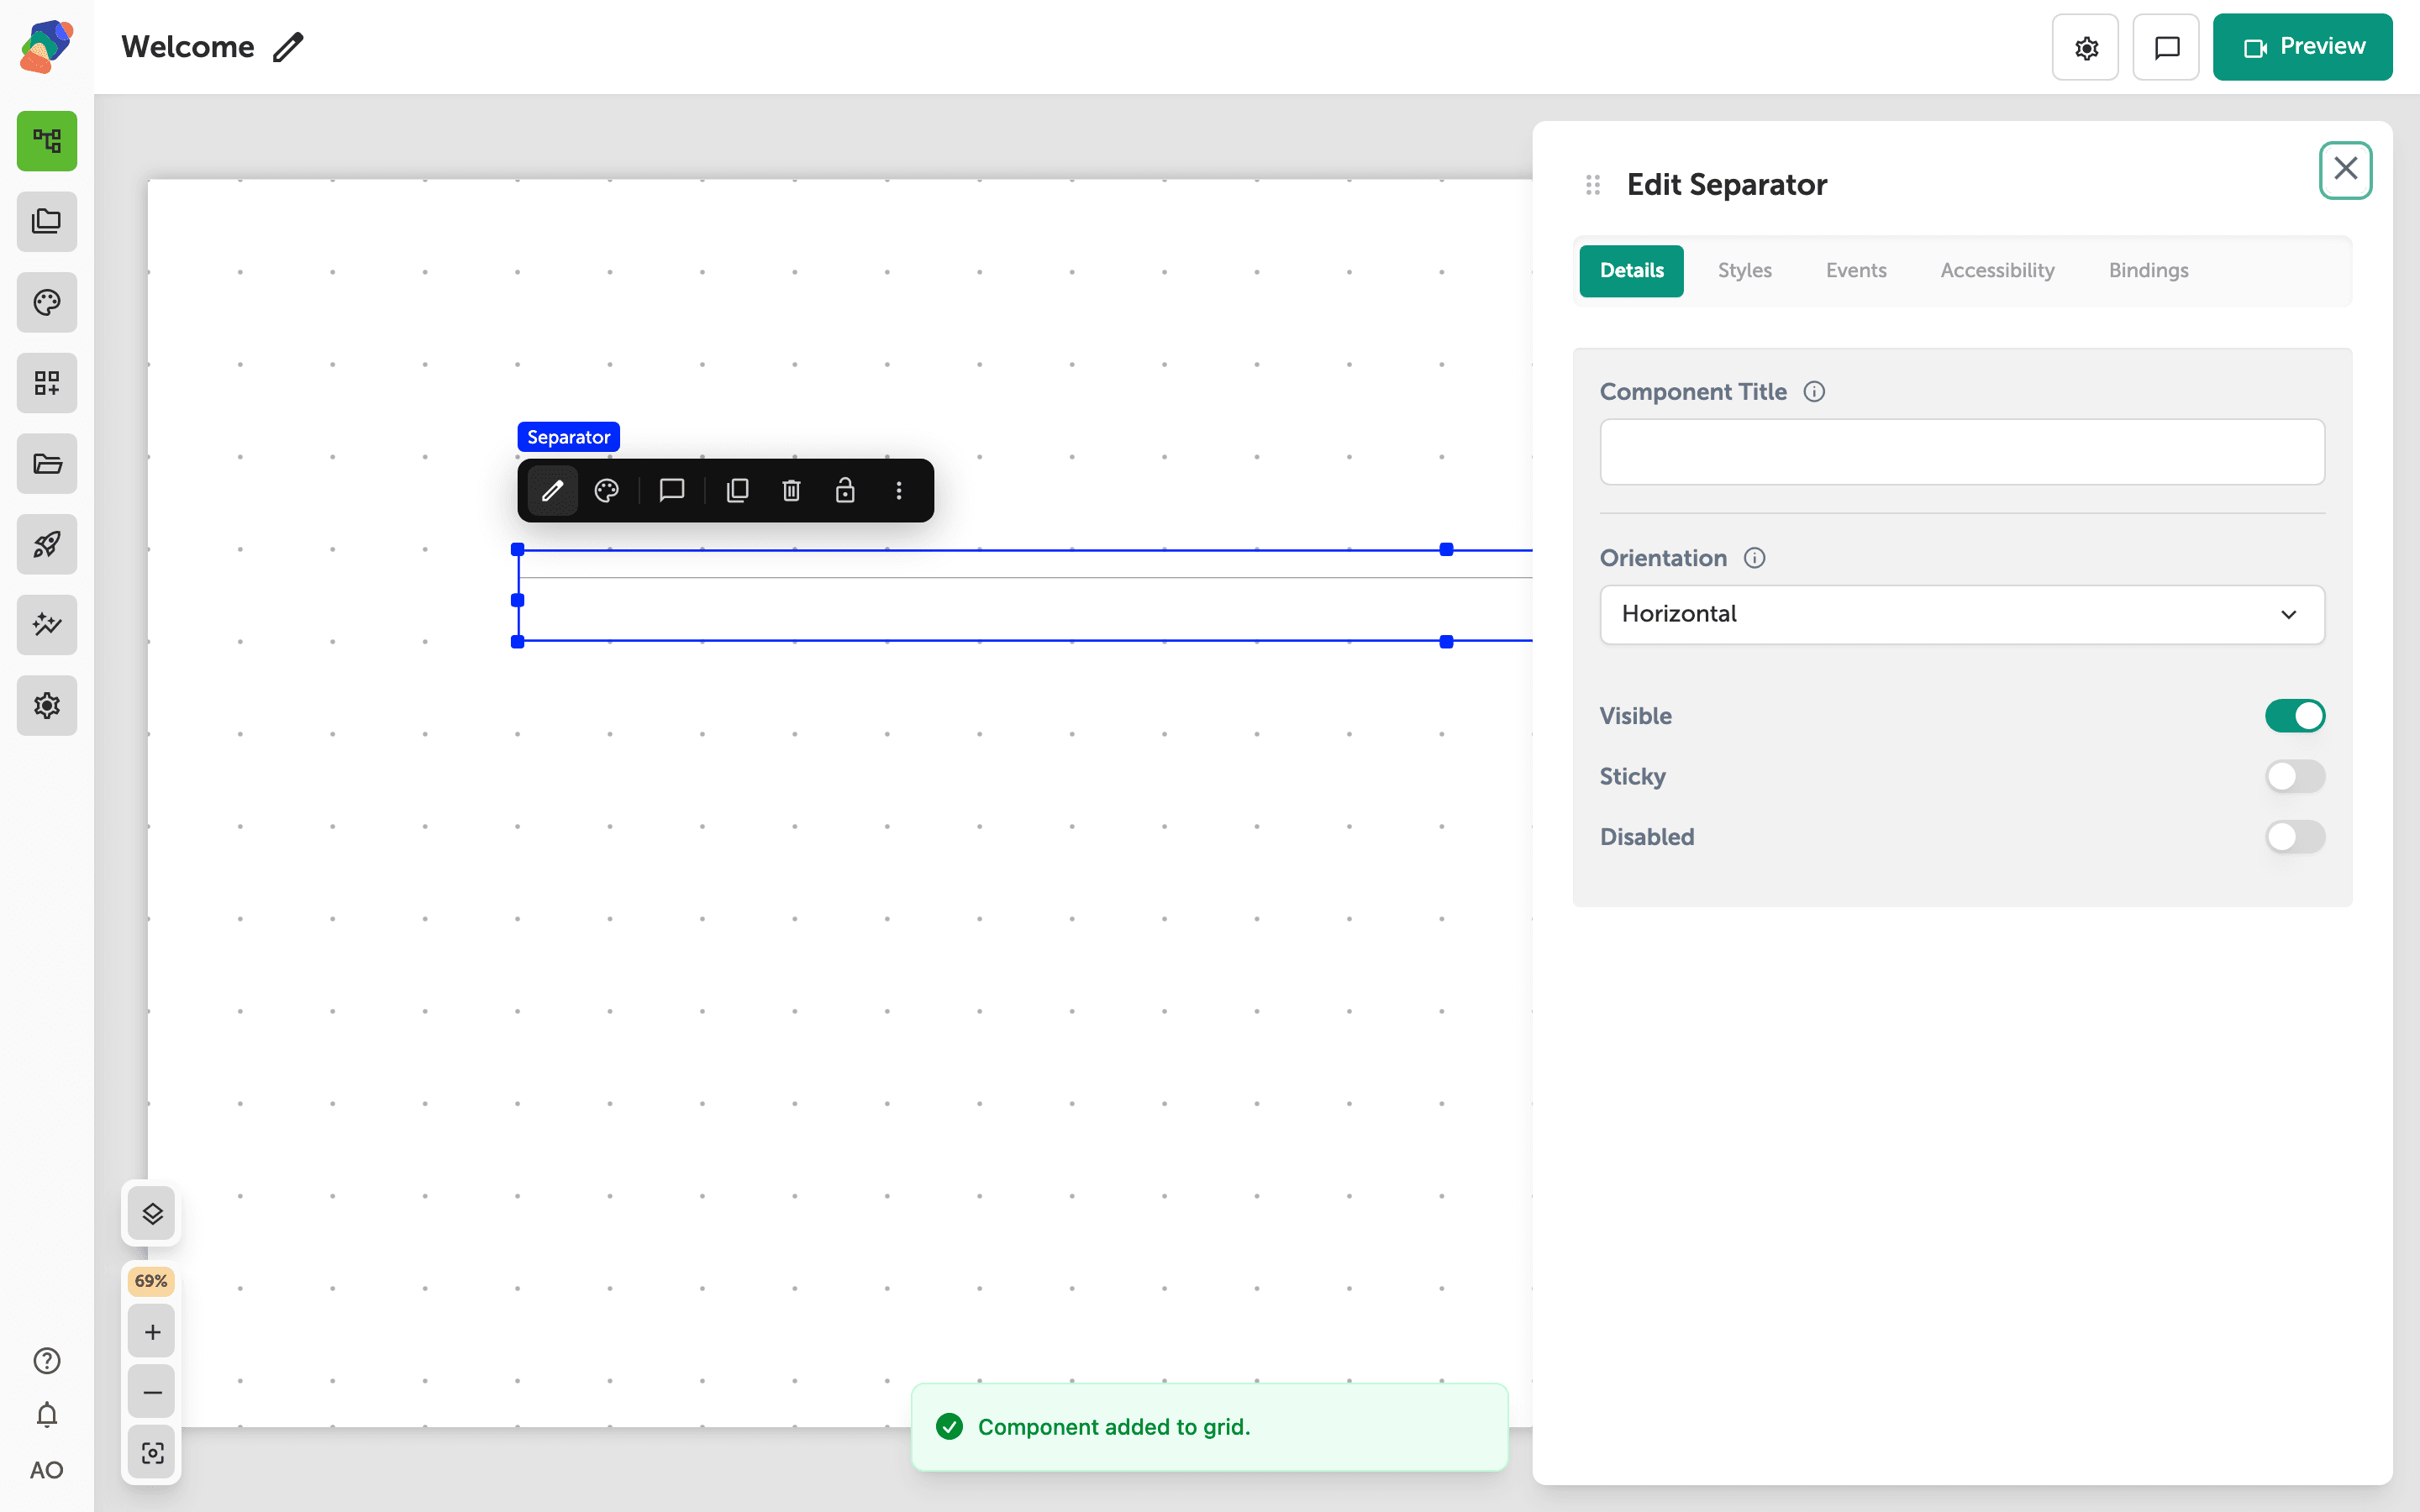Open more options in Separator toolbar
Viewport: 2420px width, 1512px height.
click(899, 490)
